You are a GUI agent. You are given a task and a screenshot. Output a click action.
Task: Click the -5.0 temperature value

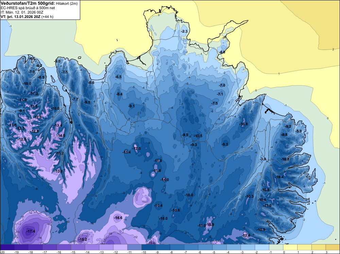[x=57, y=61]
